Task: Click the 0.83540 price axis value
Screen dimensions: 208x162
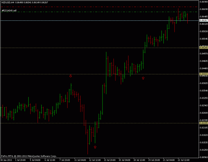Action: (204, 91)
